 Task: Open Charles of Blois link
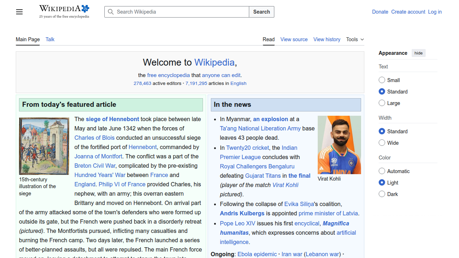[95, 138]
